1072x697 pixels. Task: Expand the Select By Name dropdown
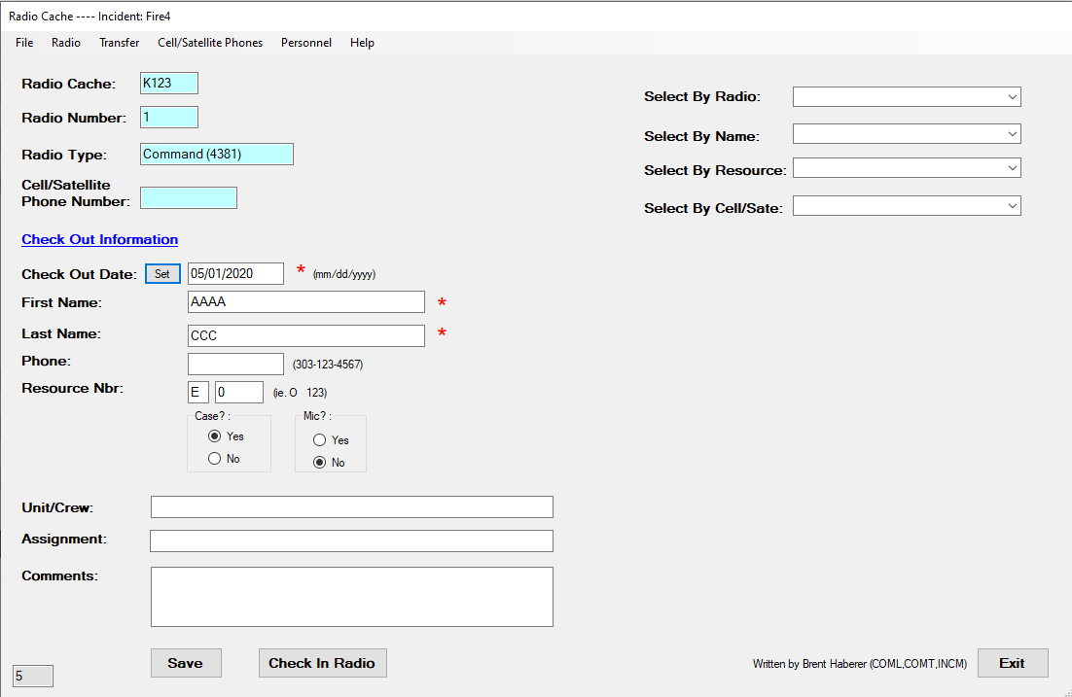pyautogui.click(x=1013, y=134)
